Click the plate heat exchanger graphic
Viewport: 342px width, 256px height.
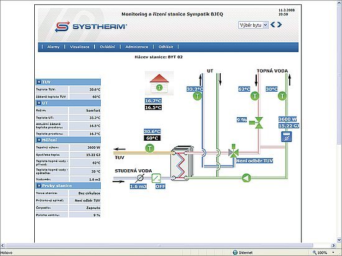(x=182, y=163)
